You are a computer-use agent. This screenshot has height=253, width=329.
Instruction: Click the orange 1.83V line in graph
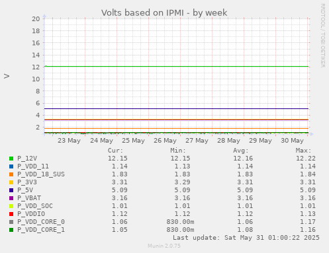177,128
